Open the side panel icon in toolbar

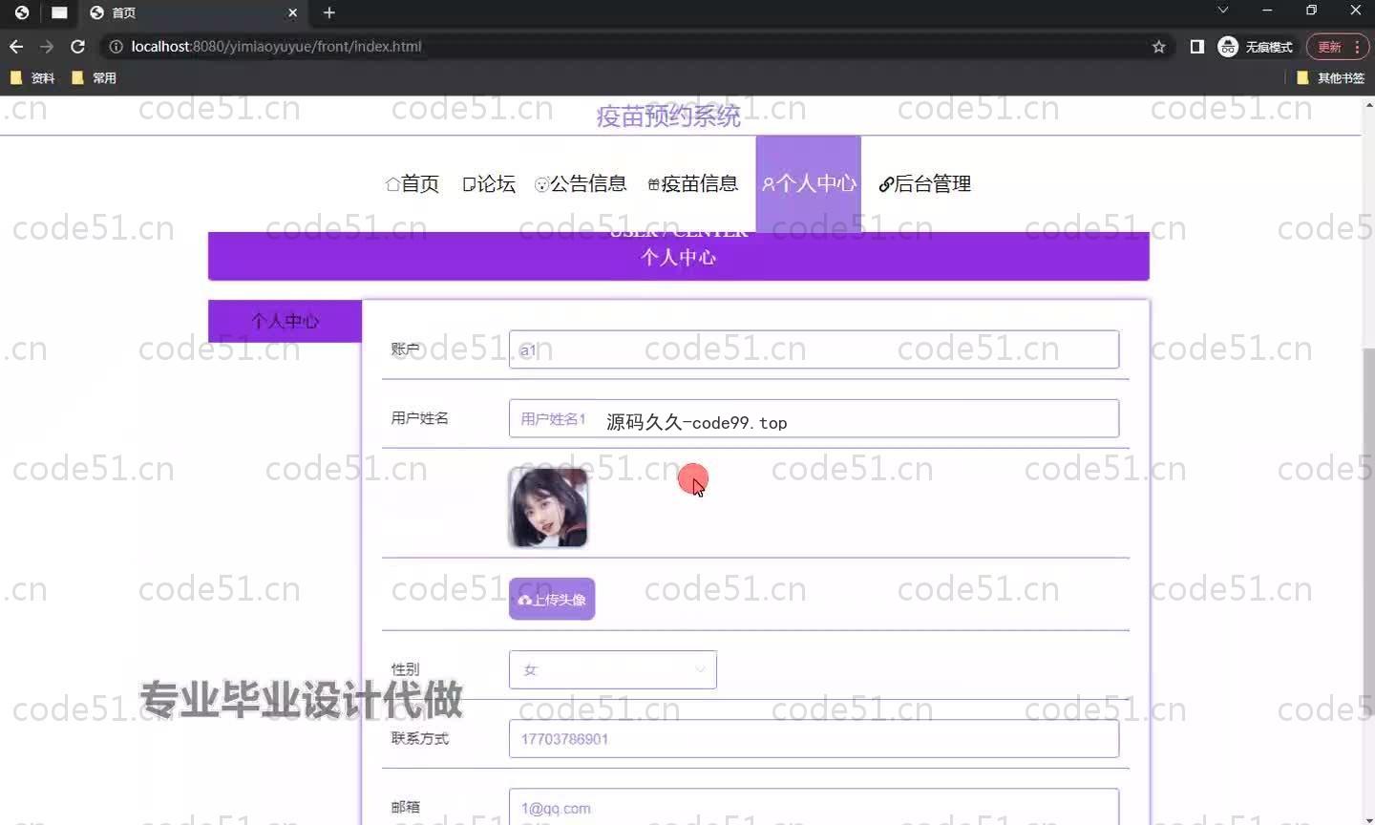click(x=1196, y=46)
